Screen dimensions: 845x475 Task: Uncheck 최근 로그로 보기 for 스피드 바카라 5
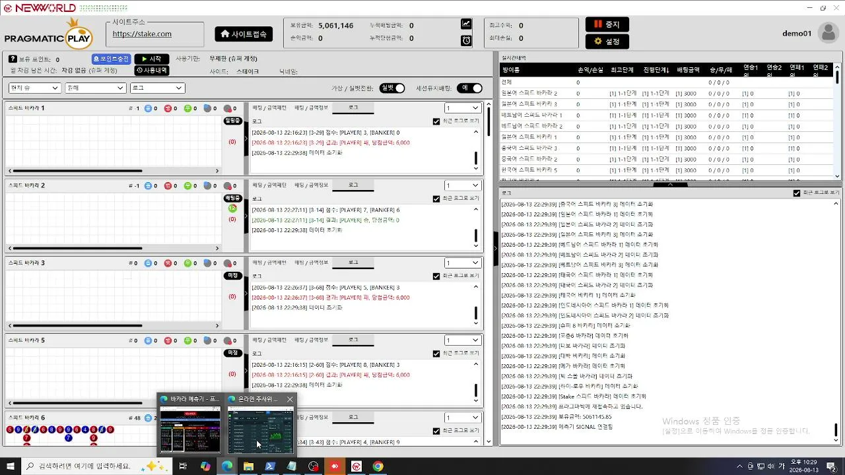click(436, 354)
